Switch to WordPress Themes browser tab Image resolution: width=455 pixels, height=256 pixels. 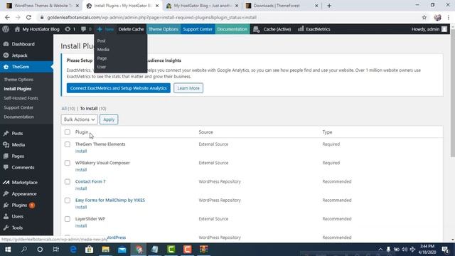[43, 6]
